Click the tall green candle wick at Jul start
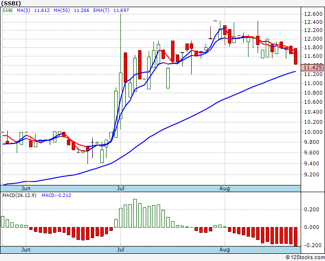This screenshot has width=325, height=261. pyautogui.click(x=120, y=43)
